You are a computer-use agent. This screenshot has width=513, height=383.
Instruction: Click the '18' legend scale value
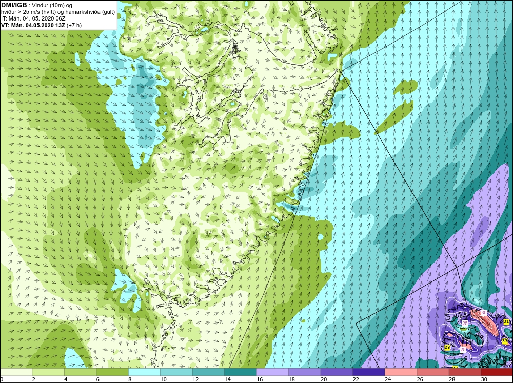tap(291, 379)
